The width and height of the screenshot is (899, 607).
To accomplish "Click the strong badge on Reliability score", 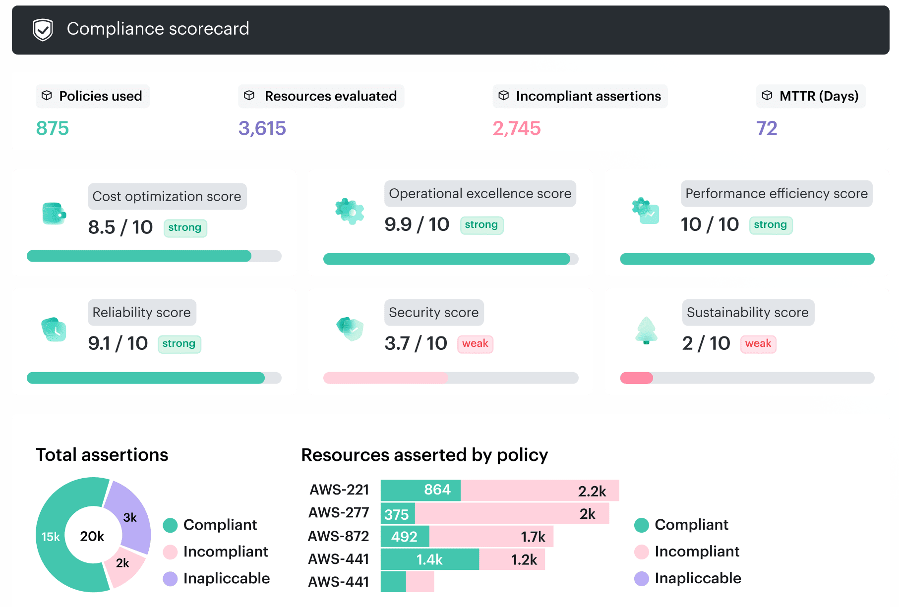I will click(180, 344).
